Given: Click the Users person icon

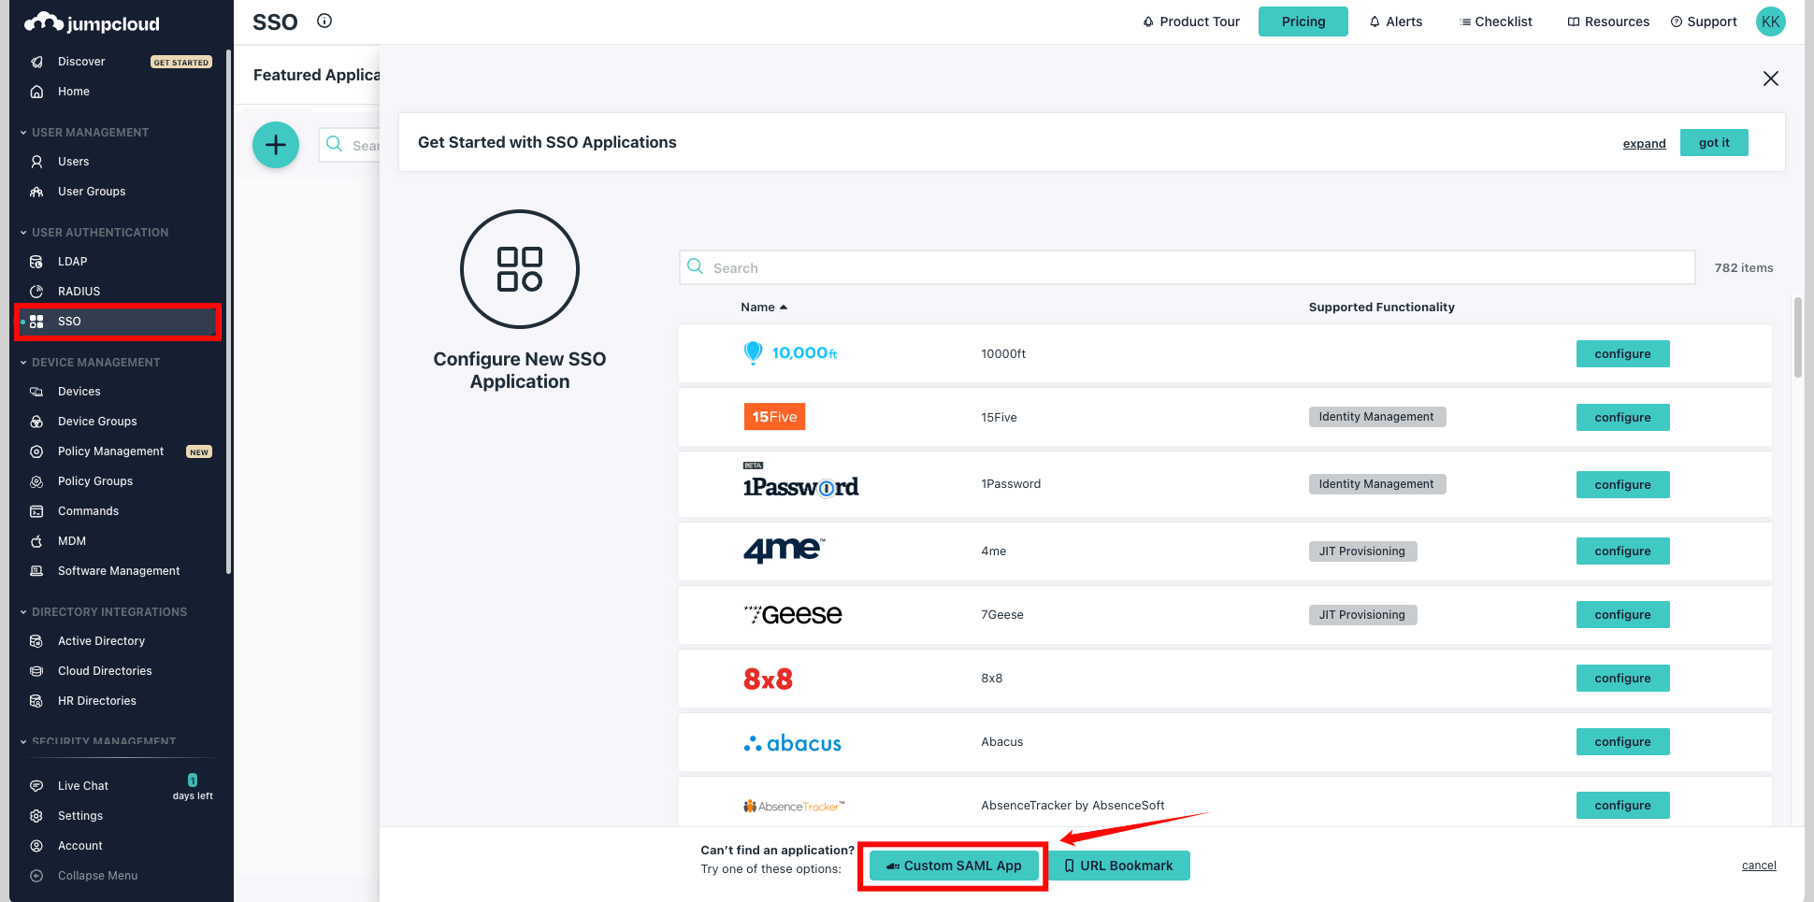Looking at the screenshot, I should (x=36, y=162).
